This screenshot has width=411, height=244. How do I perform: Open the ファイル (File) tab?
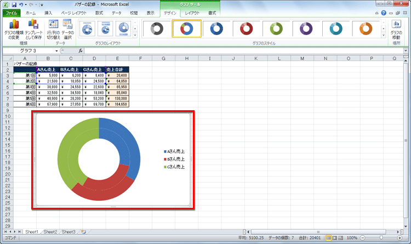pos(11,12)
